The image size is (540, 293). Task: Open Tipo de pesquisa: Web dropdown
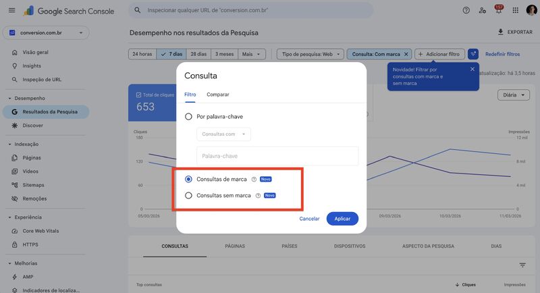click(x=310, y=54)
